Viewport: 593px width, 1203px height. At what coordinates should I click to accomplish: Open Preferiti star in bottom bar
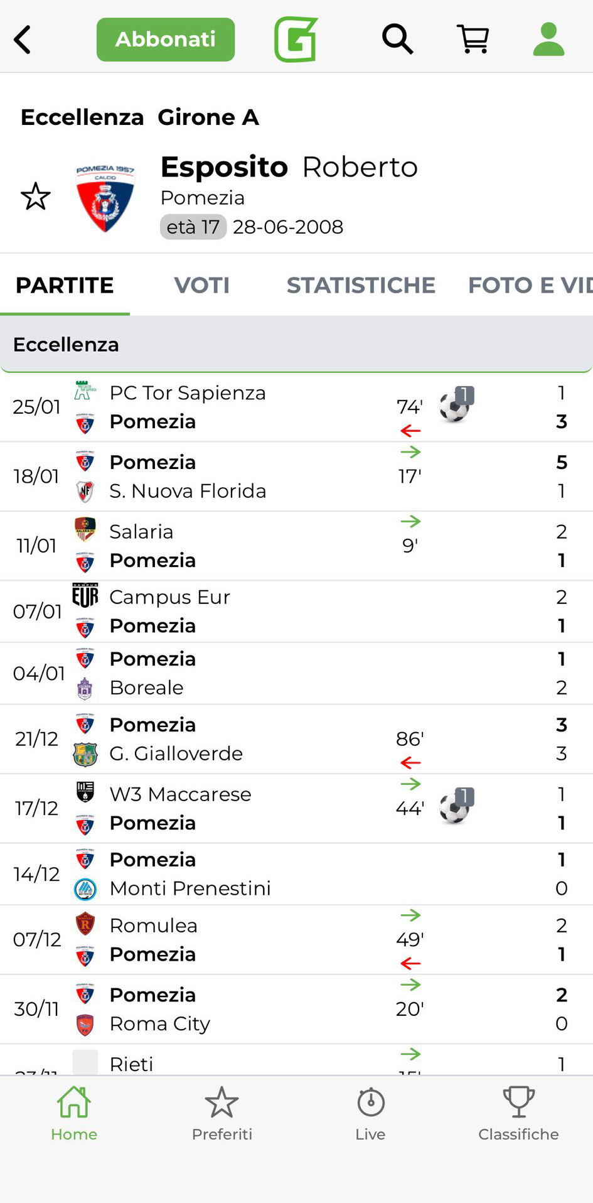tap(222, 1113)
